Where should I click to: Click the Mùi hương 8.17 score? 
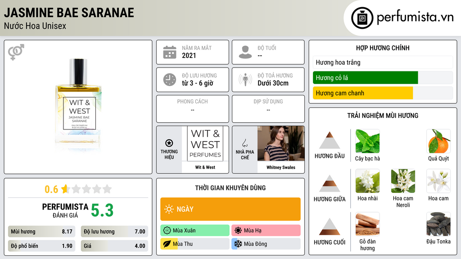tap(41, 232)
